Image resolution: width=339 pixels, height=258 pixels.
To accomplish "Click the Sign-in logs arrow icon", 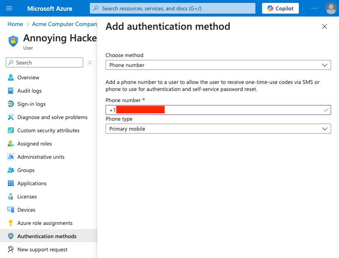I will (11, 104).
